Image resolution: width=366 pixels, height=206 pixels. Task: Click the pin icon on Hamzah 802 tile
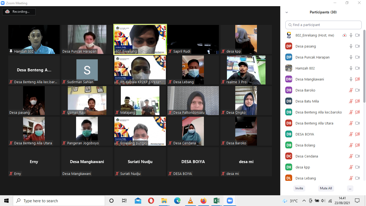pyautogui.click(x=11, y=51)
